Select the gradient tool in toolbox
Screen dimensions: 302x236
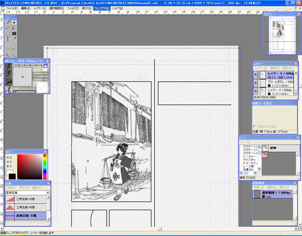tap(14, 28)
